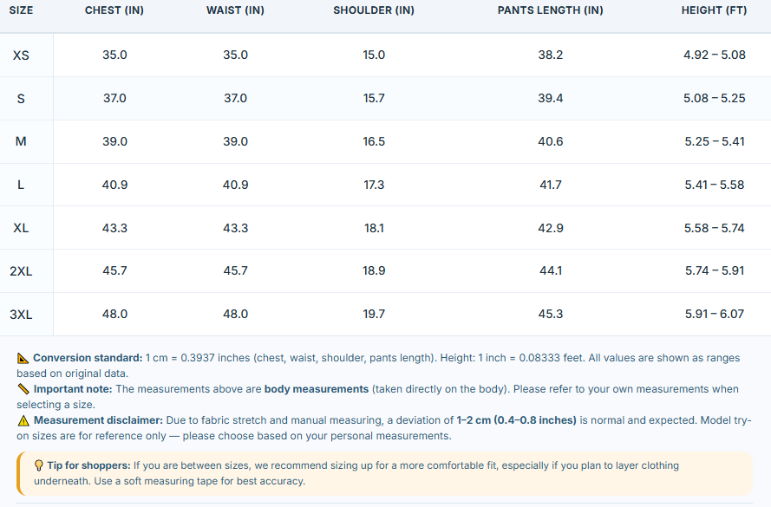Viewport: 771px width, 507px height.
Task: Click the lightbulb icon in shopper tip
Action: click(x=39, y=465)
